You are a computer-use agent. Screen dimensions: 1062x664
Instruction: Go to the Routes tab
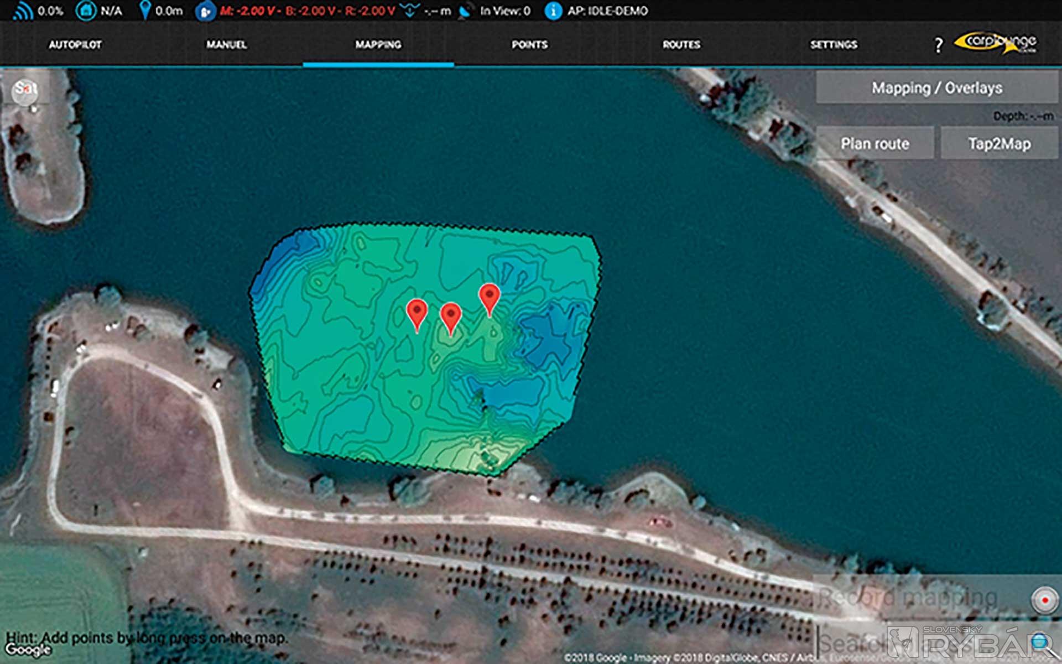681,45
